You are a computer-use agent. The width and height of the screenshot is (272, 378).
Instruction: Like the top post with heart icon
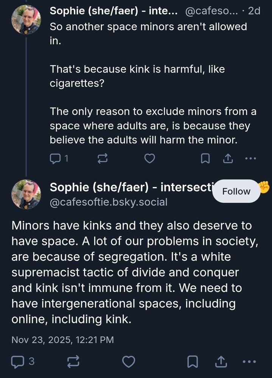pyautogui.click(x=150, y=159)
